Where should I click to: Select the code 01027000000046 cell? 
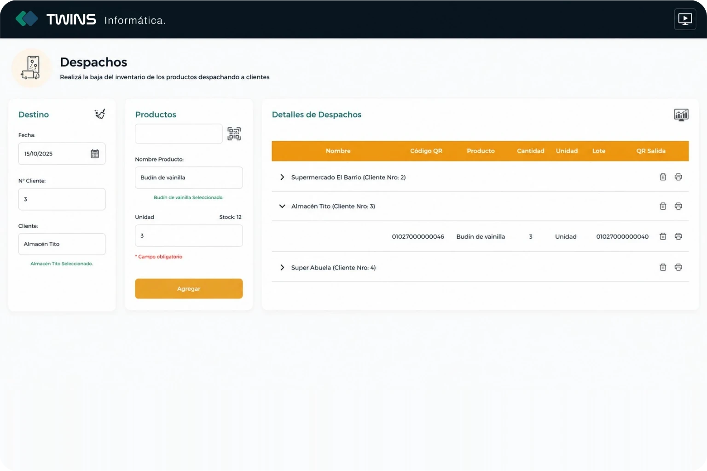coord(418,236)
